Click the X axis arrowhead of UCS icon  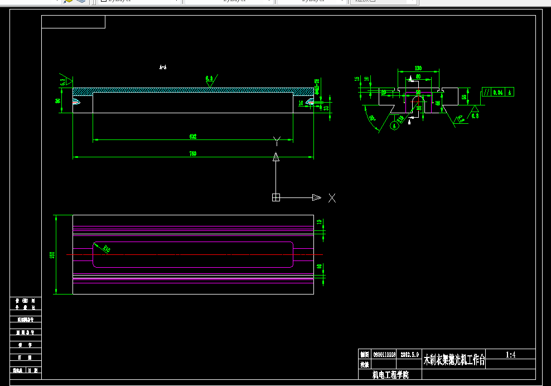point(317,197)
